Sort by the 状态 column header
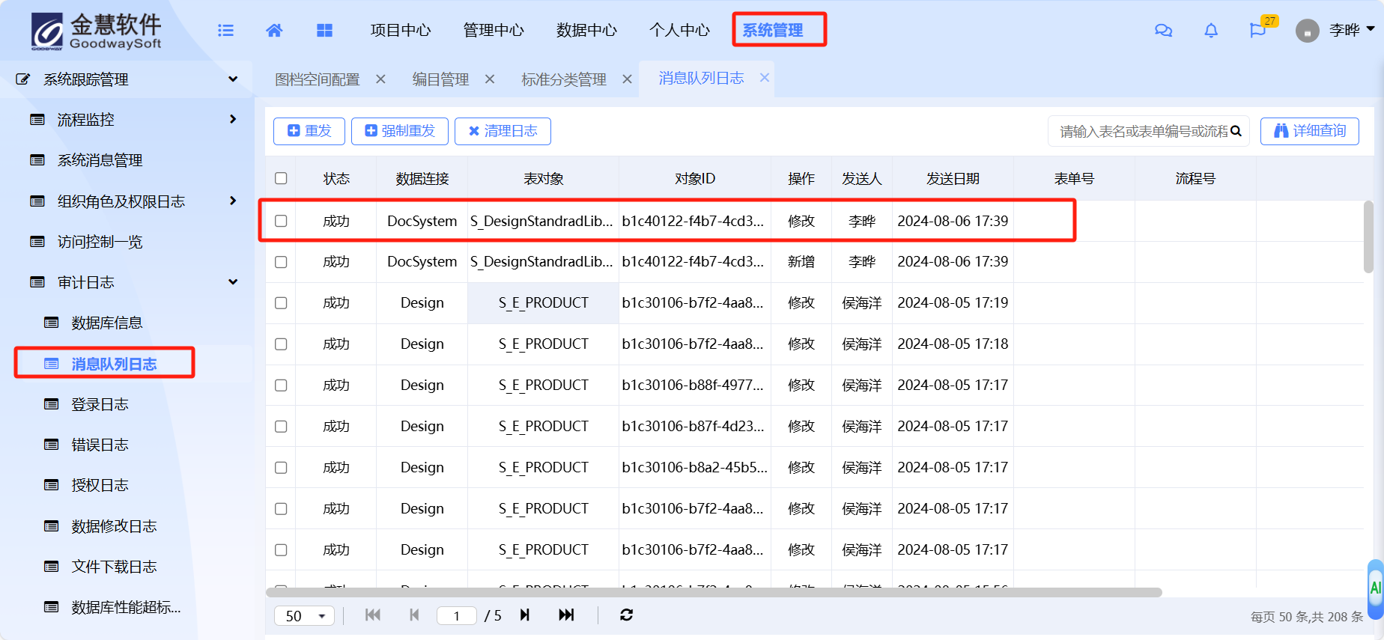 (336, 178)
